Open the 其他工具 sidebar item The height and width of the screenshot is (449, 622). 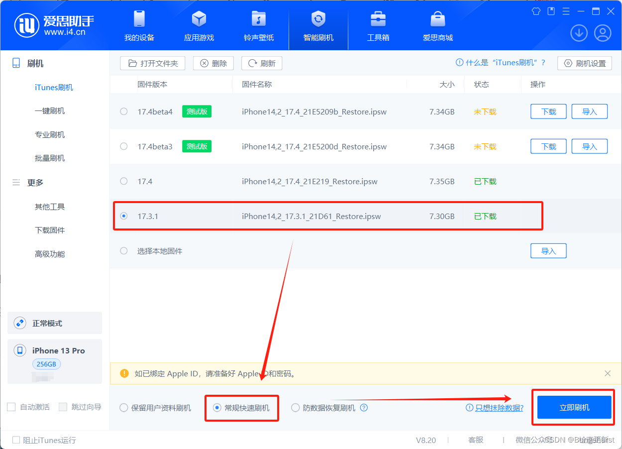coord(50,207)
